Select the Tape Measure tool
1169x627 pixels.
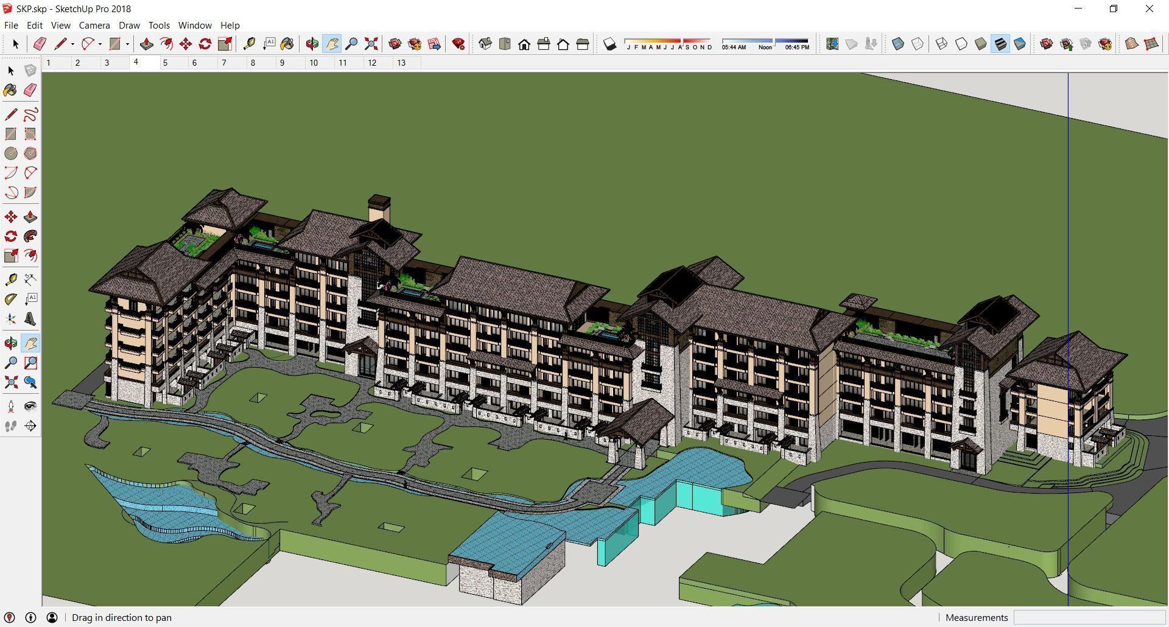[x=250, y=44]
